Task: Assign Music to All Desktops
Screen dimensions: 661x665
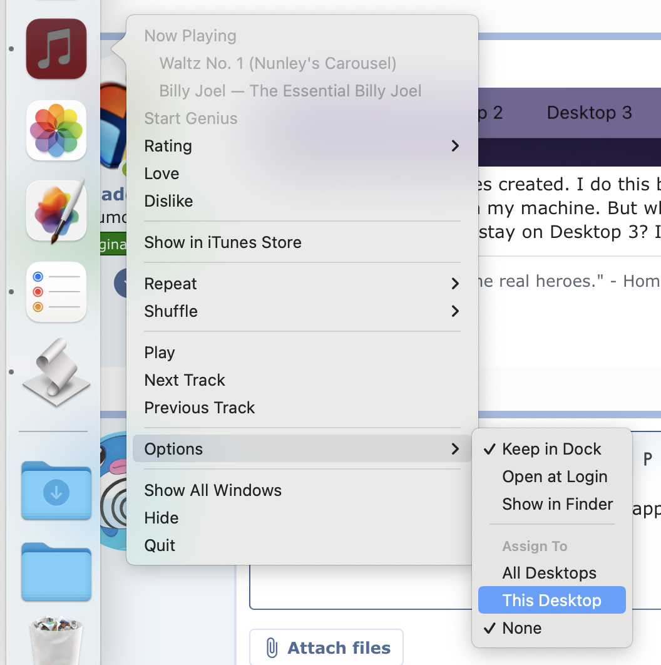Action: click(551, 573)
